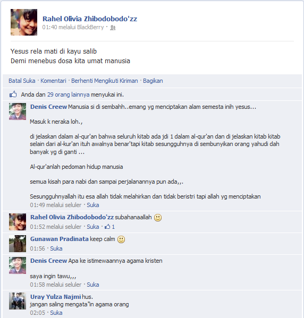Click the thumbs-up icon next to likes summary
This screenshot has width=304, height=318.
(13, 94)
